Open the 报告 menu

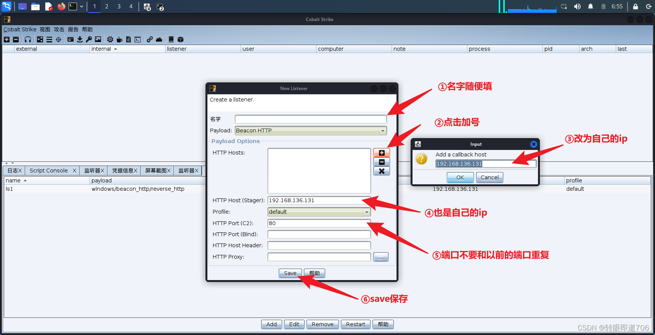[x=73, y=29]
